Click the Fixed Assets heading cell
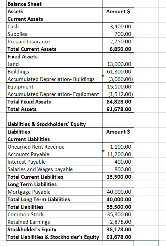The width and height of the screenshot is (166, 246). coord(54,56)
